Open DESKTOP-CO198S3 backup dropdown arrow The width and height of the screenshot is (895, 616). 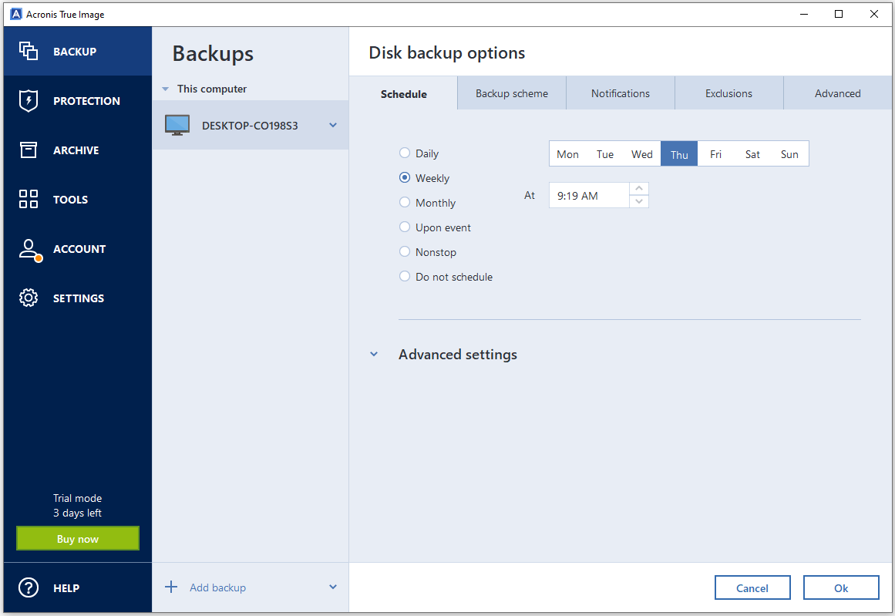(x=333, y=125)
